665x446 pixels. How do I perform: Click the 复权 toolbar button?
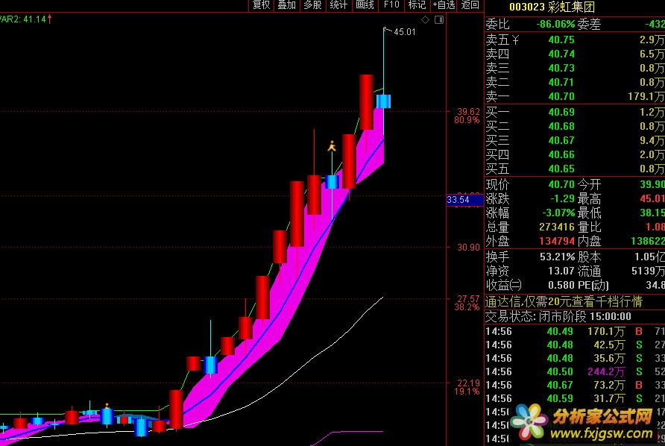[261, 5]
